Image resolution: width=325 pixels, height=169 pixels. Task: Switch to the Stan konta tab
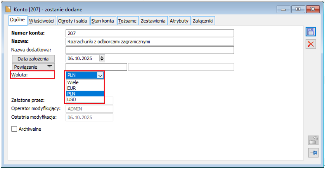coord(103,21)
